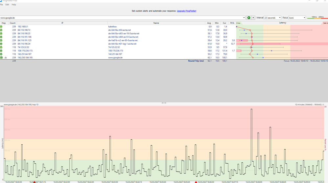Screen dimensions: 328x183
Task: Click the Round Trip (ms) summary label
Action: [x=196, y=61]
